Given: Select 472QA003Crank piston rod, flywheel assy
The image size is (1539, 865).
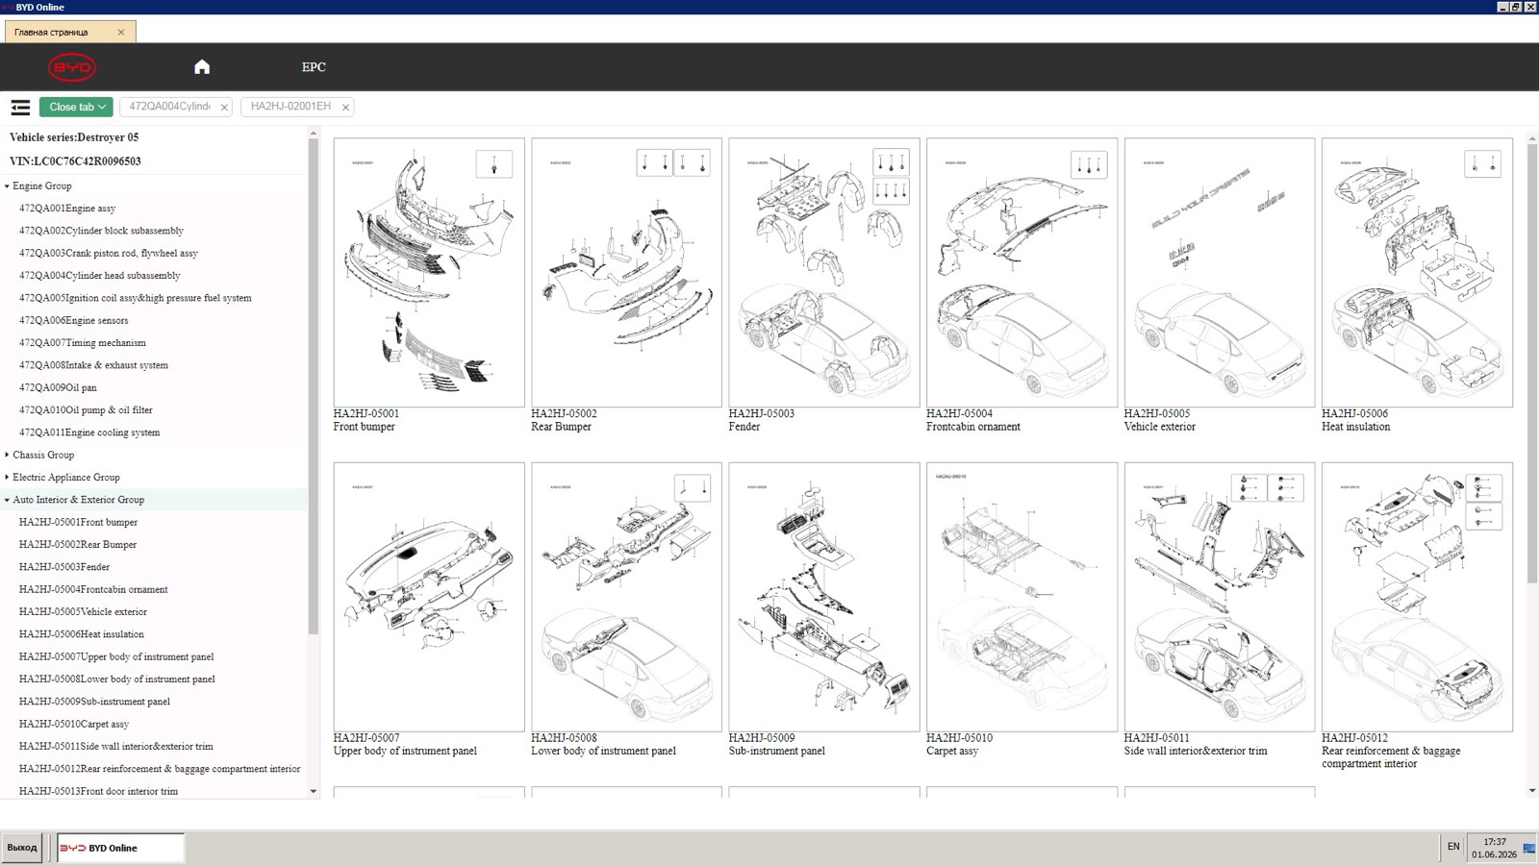Looking at the screenshot, I should click(109, 254).
